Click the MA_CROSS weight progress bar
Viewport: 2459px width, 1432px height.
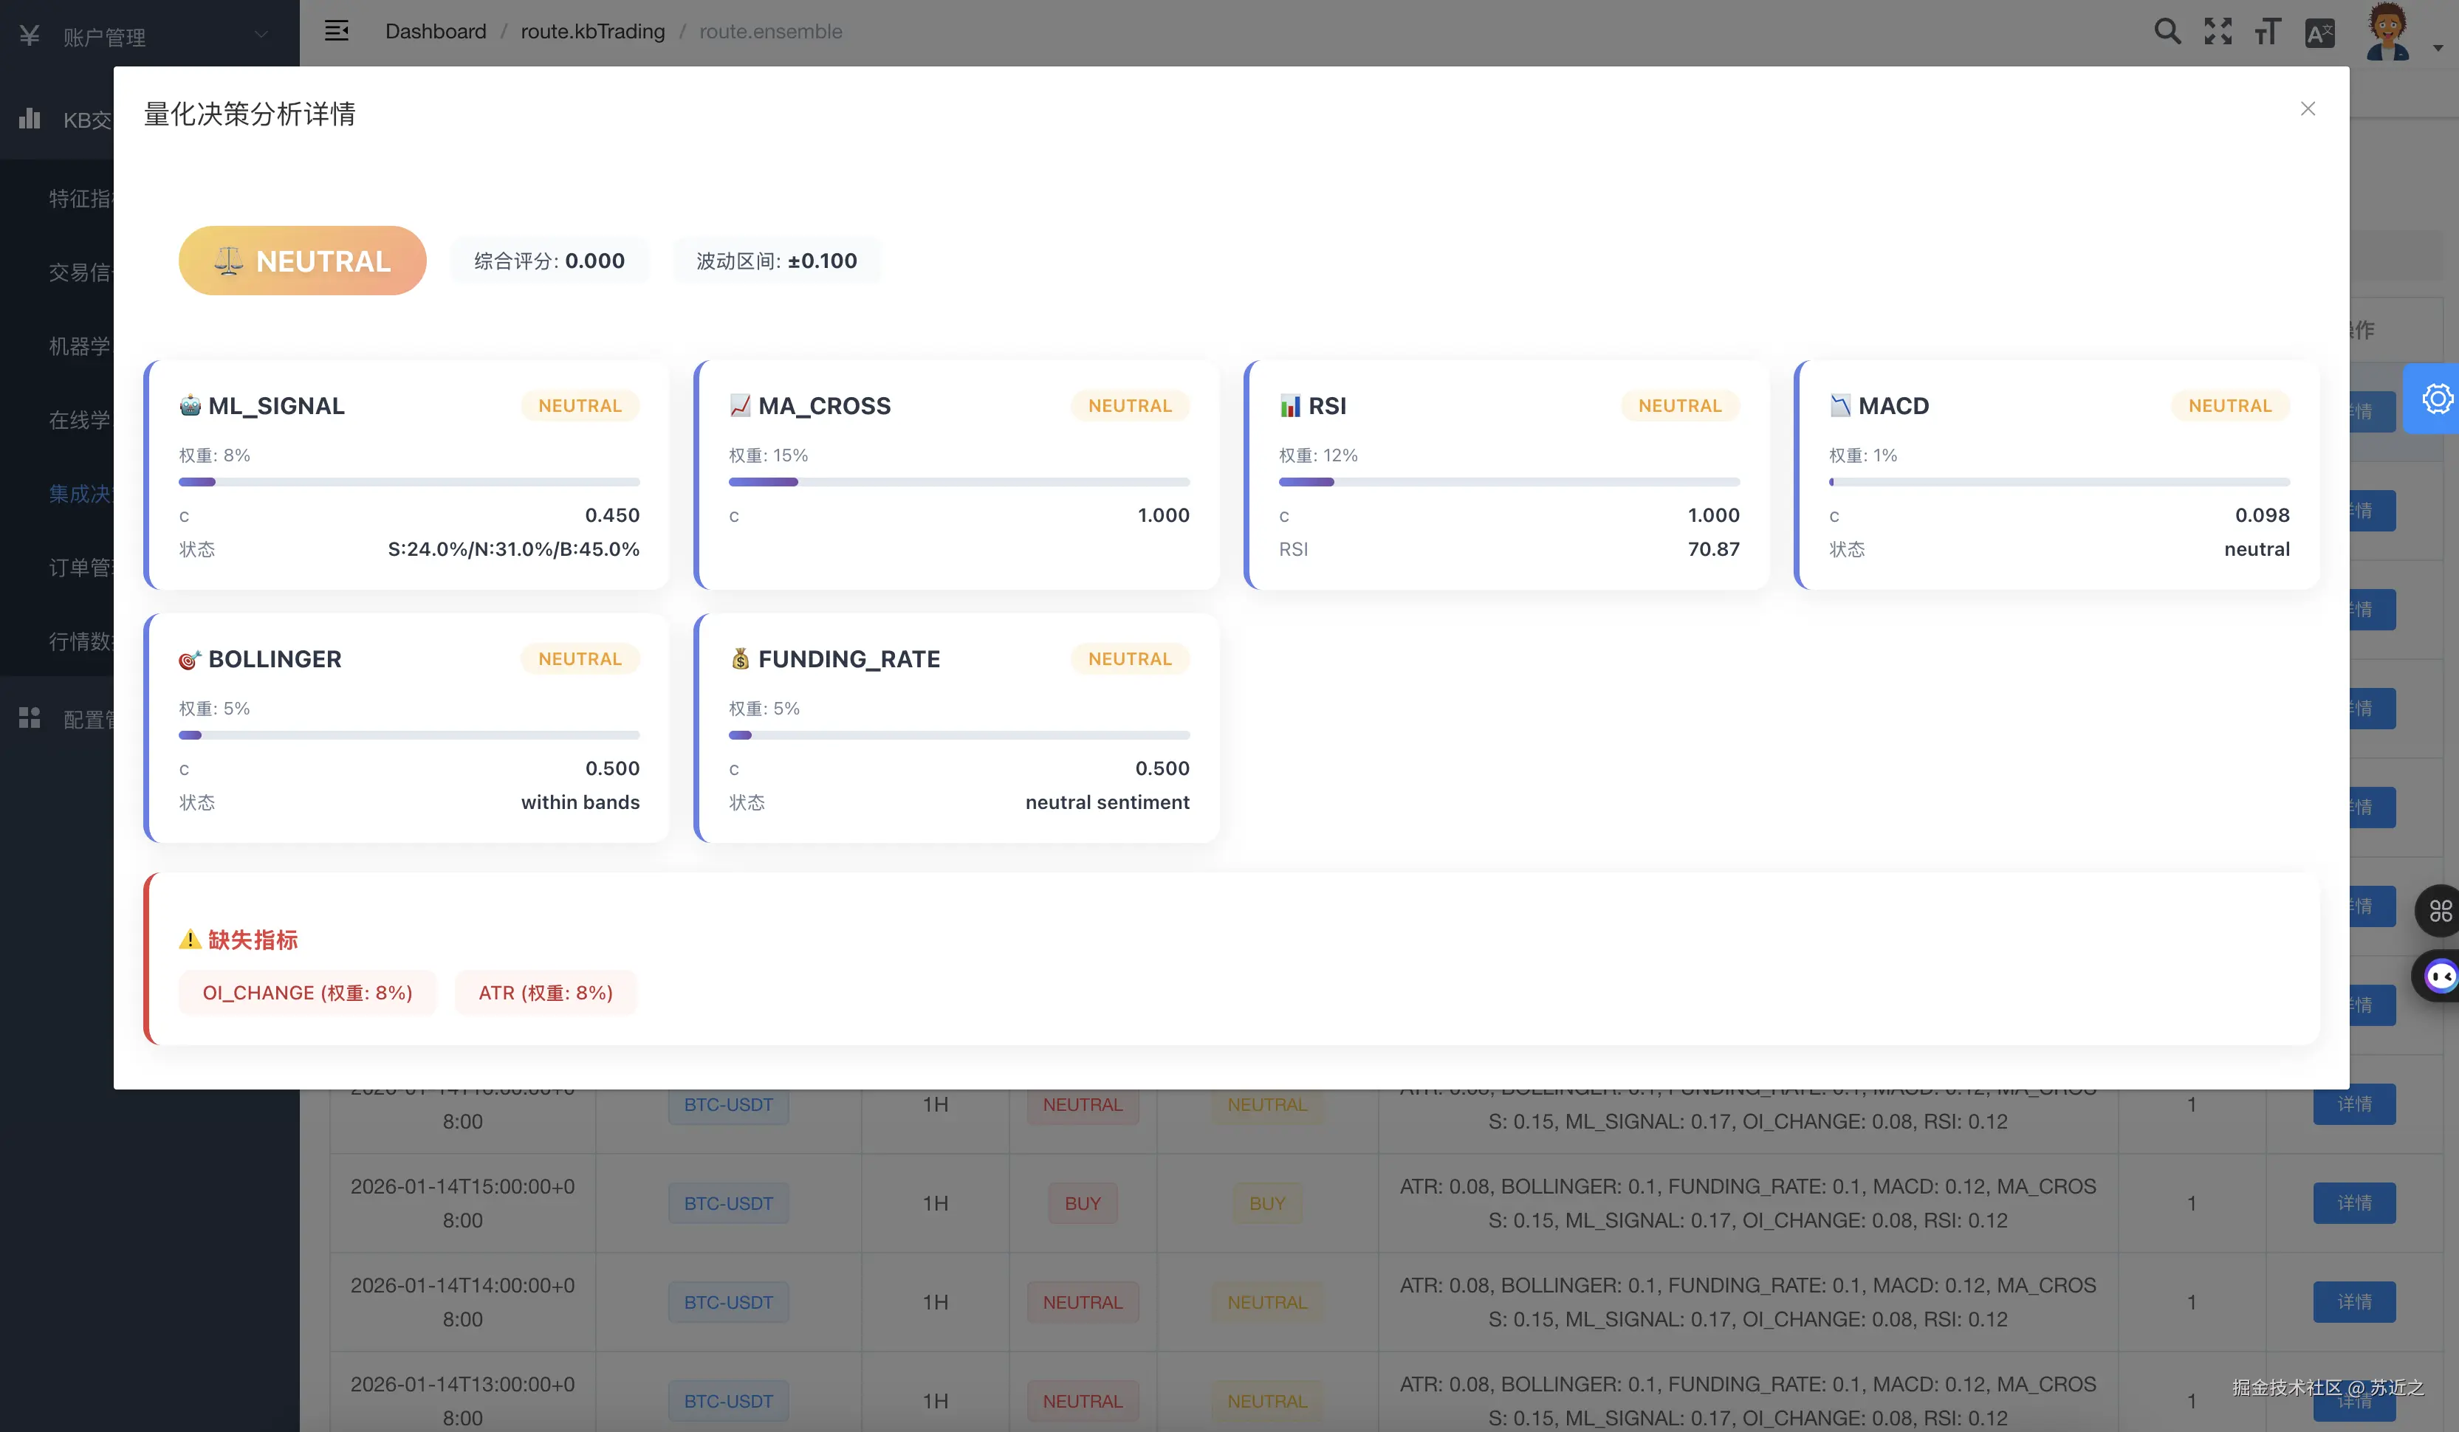[x=958, y=482]
